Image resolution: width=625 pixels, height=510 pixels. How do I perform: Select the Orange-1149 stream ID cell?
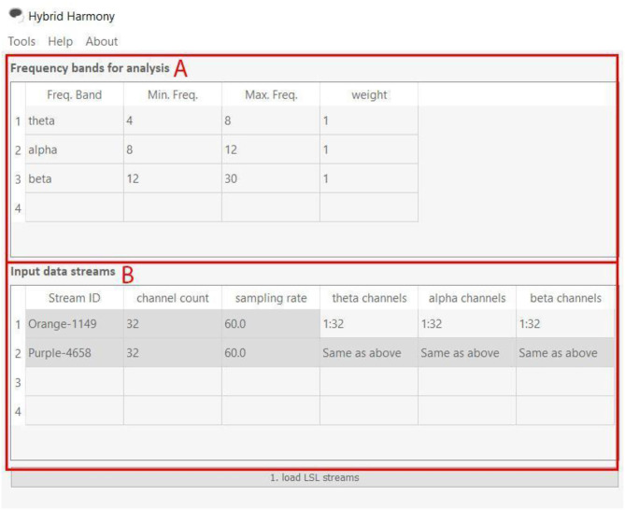point(75,324)
